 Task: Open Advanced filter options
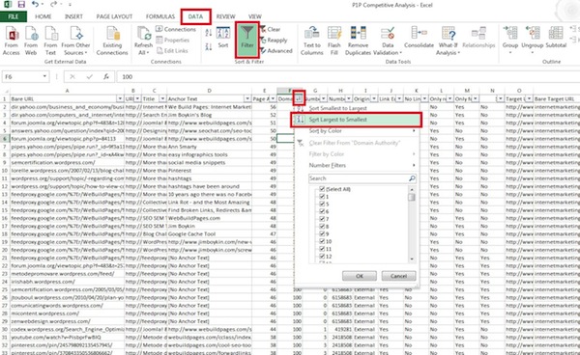point(275,50)
